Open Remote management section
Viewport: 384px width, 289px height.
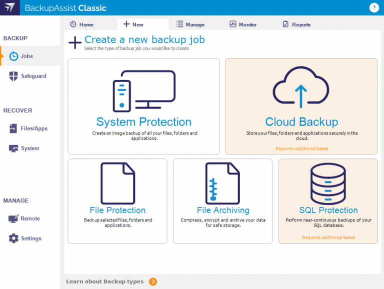pyautogui.click(x=30, y=218)
